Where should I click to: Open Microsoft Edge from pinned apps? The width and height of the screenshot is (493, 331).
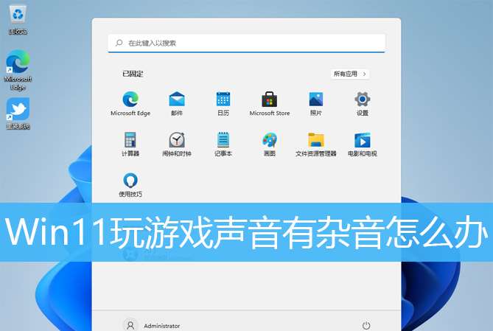pos(130,103)
